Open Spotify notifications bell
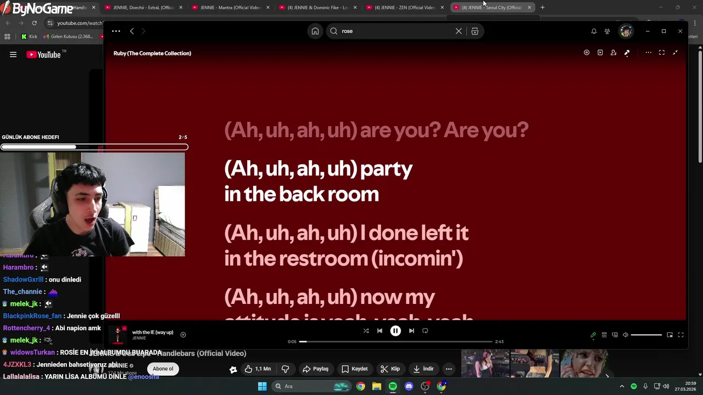Image resolution: width=703 pixels, height=395 pixels. (x=594, y=31)
